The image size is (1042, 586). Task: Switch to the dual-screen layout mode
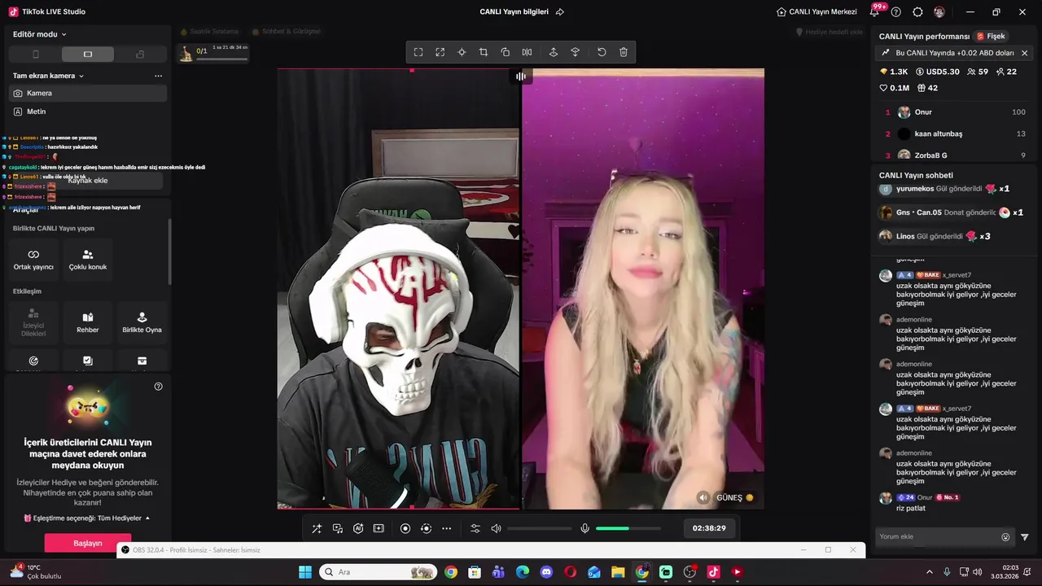pos(140,55)
